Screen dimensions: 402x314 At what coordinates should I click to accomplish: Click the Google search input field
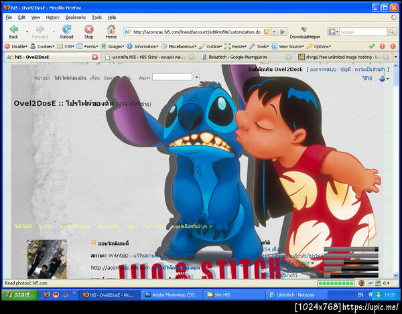pyautogui.click(x=363, y=32)
